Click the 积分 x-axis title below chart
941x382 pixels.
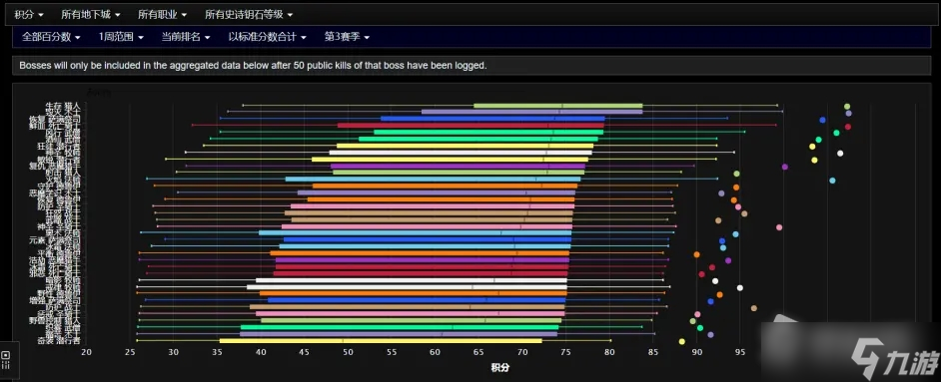(500, 368)
